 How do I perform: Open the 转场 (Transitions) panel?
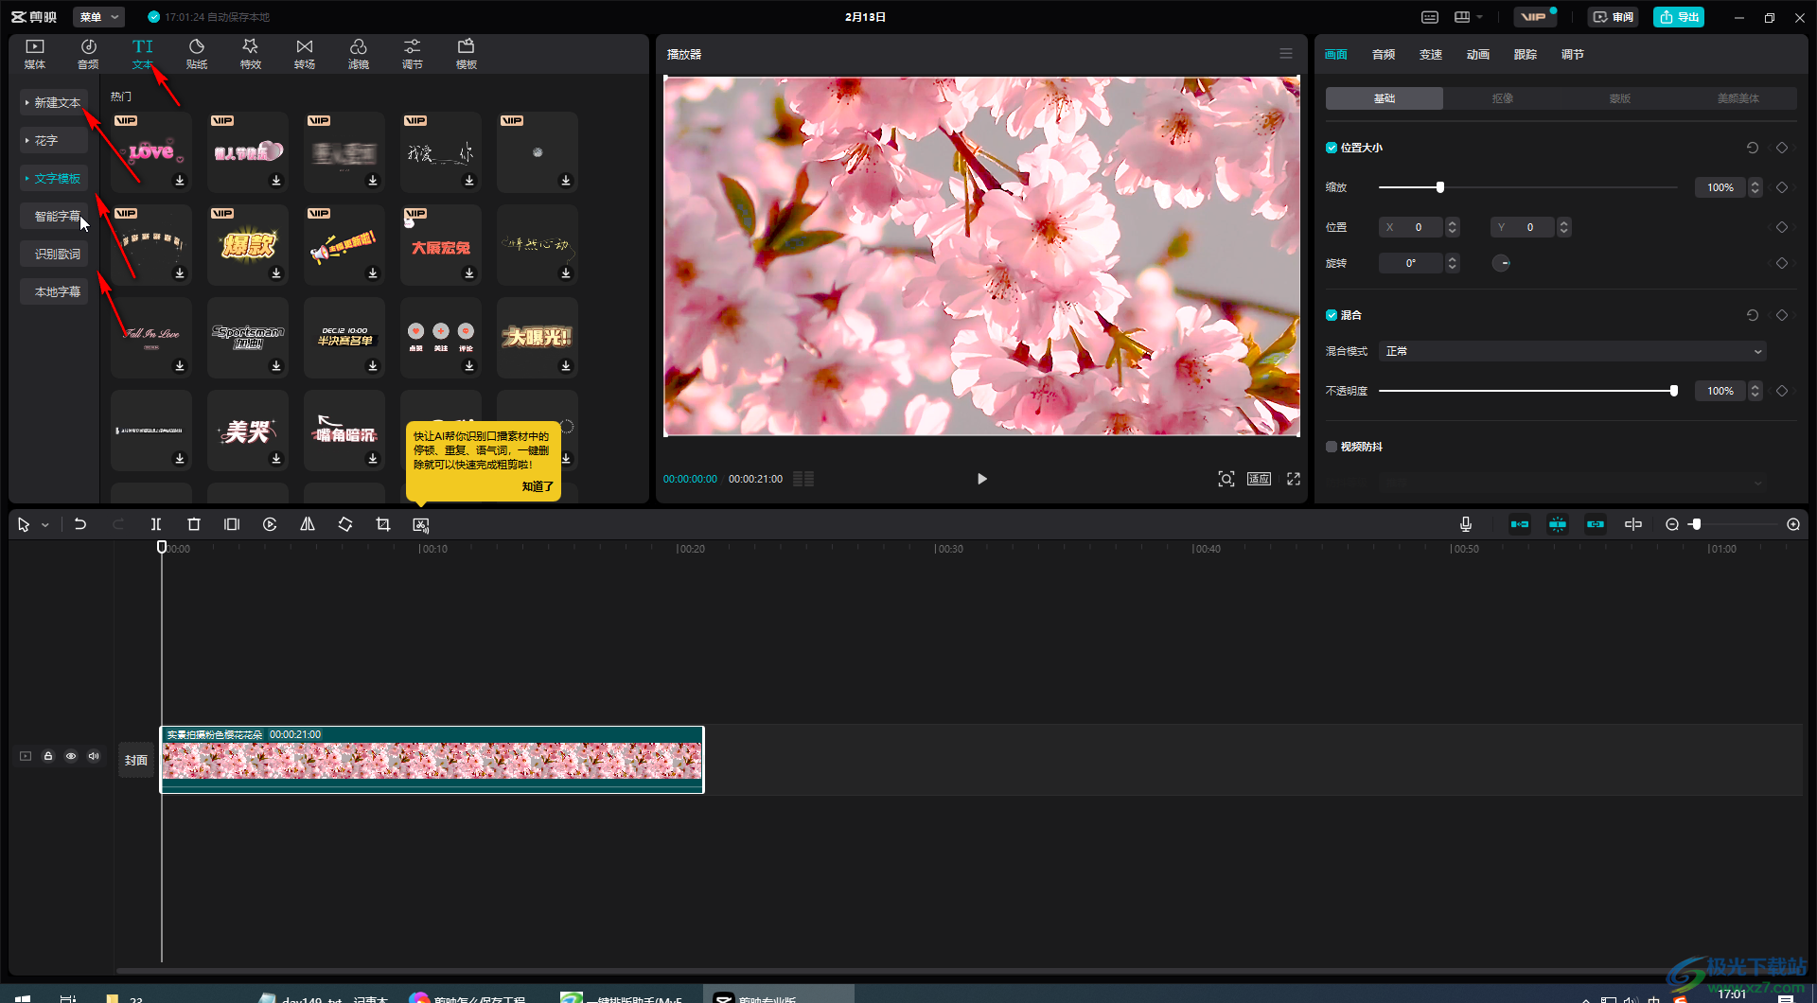305,54
